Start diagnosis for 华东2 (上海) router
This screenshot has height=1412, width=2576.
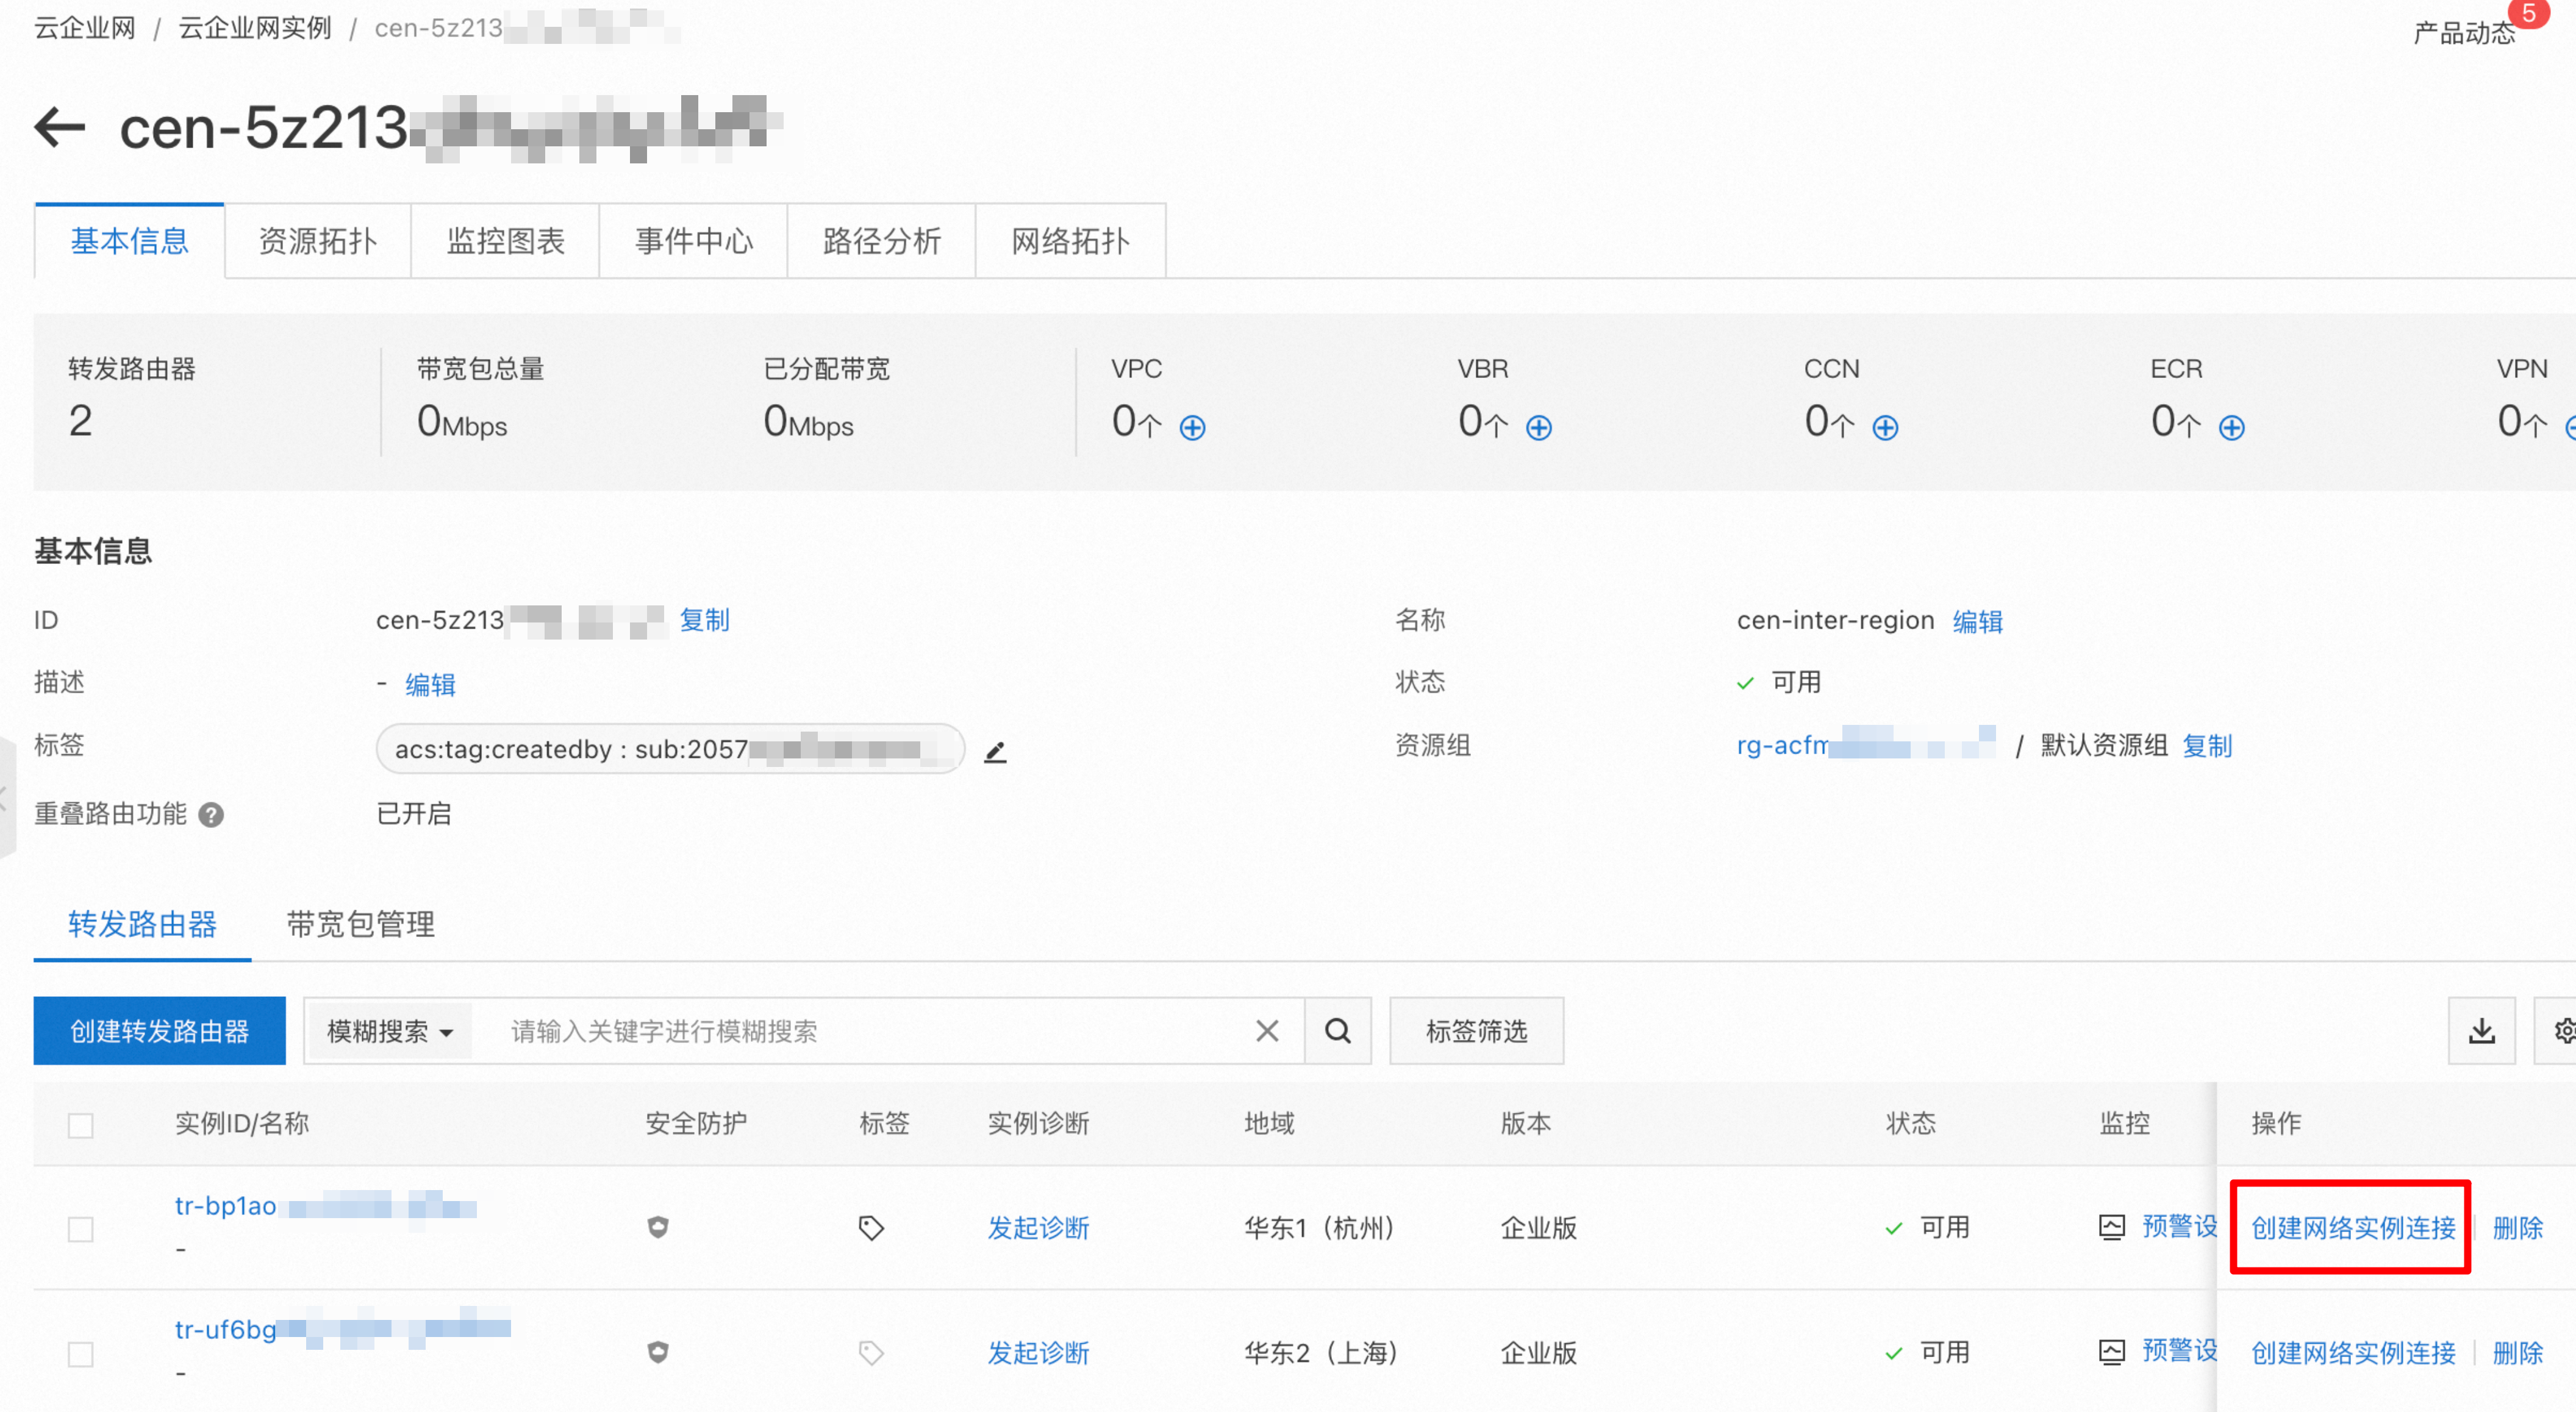click(1038, 1353)
